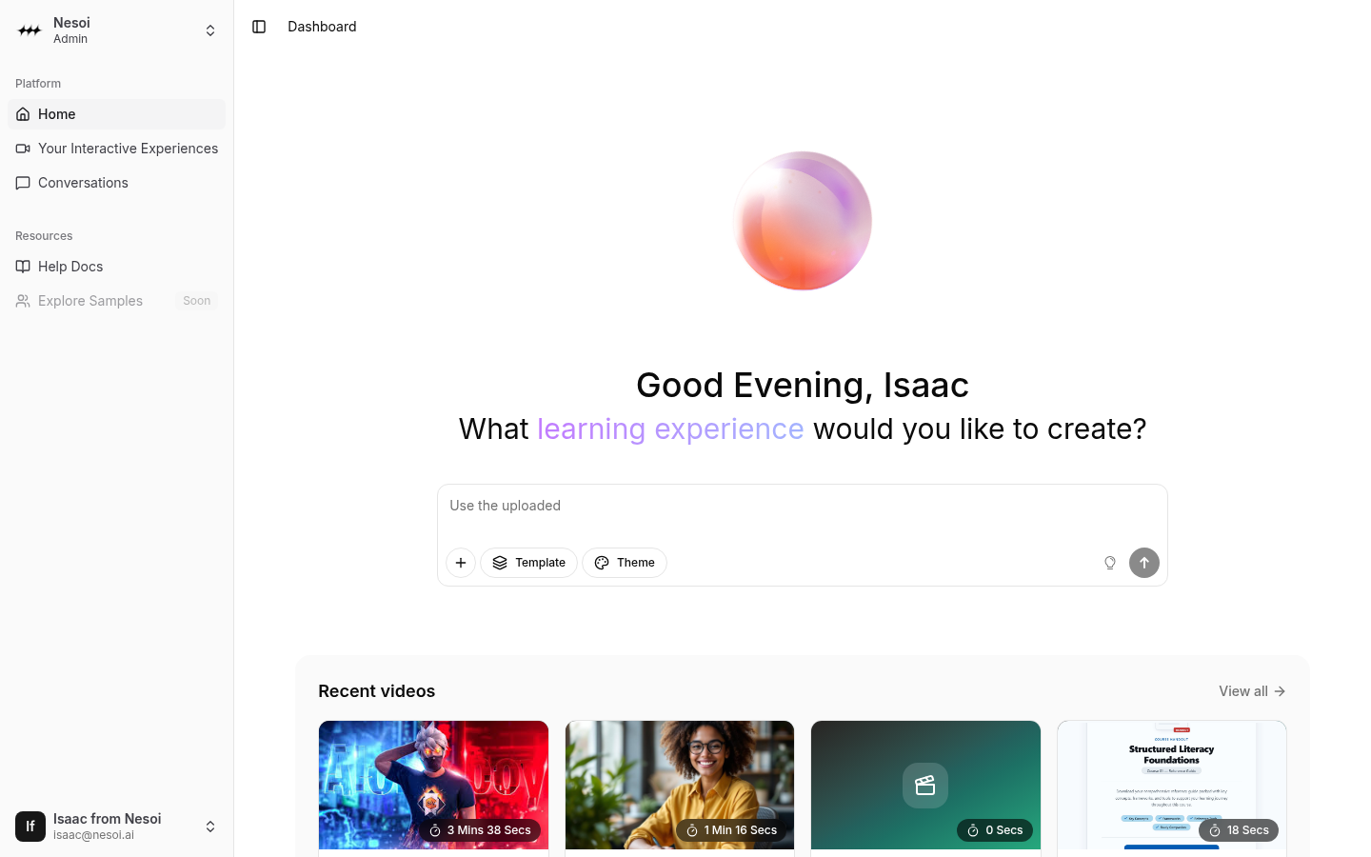
Task: Click View all recent videos
Action: (x=1252, y=691)
